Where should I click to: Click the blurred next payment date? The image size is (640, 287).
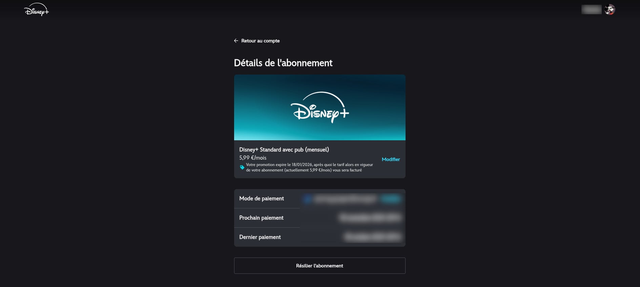pyautogui.click(x=370, y=218)
